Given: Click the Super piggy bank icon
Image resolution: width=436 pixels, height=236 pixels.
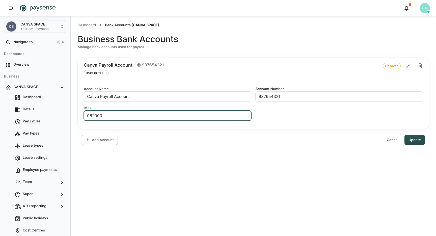Looking at the screenshot, I should point(18,194).
